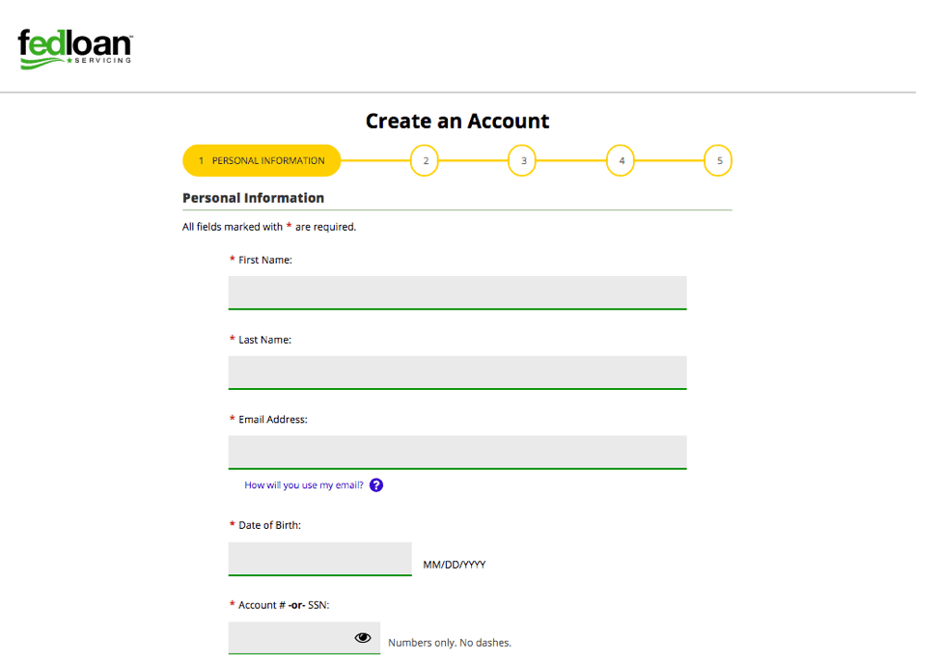Click the required field asterisk legend
Image resolution: width=940 pixels, height=665 pixels.
(270, 226)
